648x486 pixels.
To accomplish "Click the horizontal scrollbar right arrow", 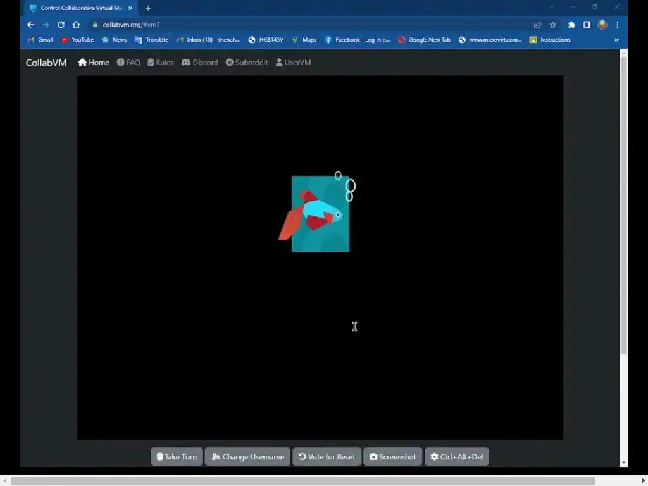I will [x=644, y=481].
